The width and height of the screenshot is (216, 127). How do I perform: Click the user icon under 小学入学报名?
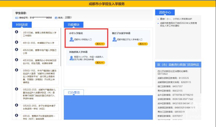71,39
